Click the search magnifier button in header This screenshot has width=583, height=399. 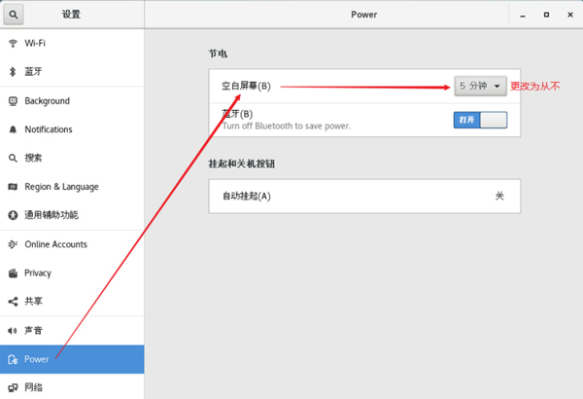(16, 15)
